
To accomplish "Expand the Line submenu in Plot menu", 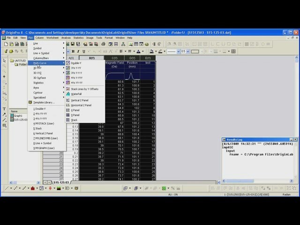I will [x=47, y=44].
